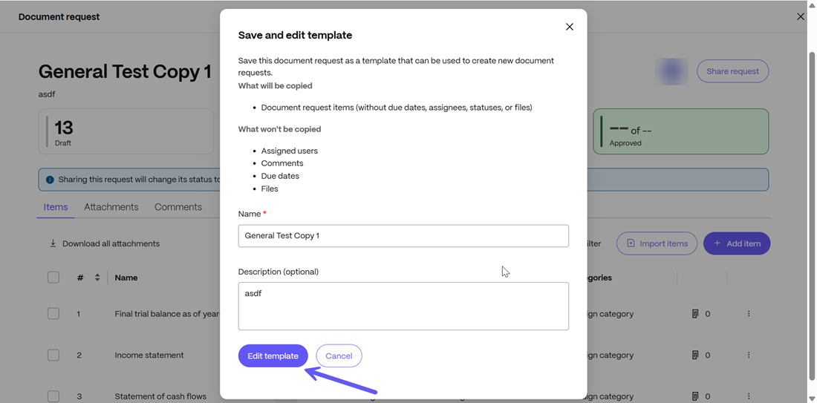
Task: Check the box for Final trial balance row
Action: click(x=53, y=314)
